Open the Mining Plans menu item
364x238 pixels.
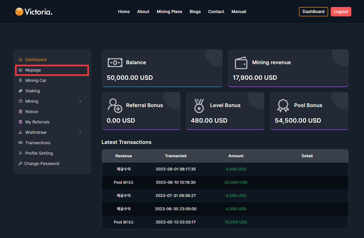[x=169, y=12]
